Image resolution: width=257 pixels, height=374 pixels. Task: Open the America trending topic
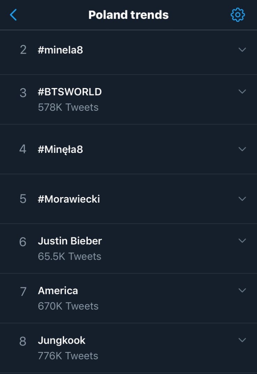coord(58,291)
